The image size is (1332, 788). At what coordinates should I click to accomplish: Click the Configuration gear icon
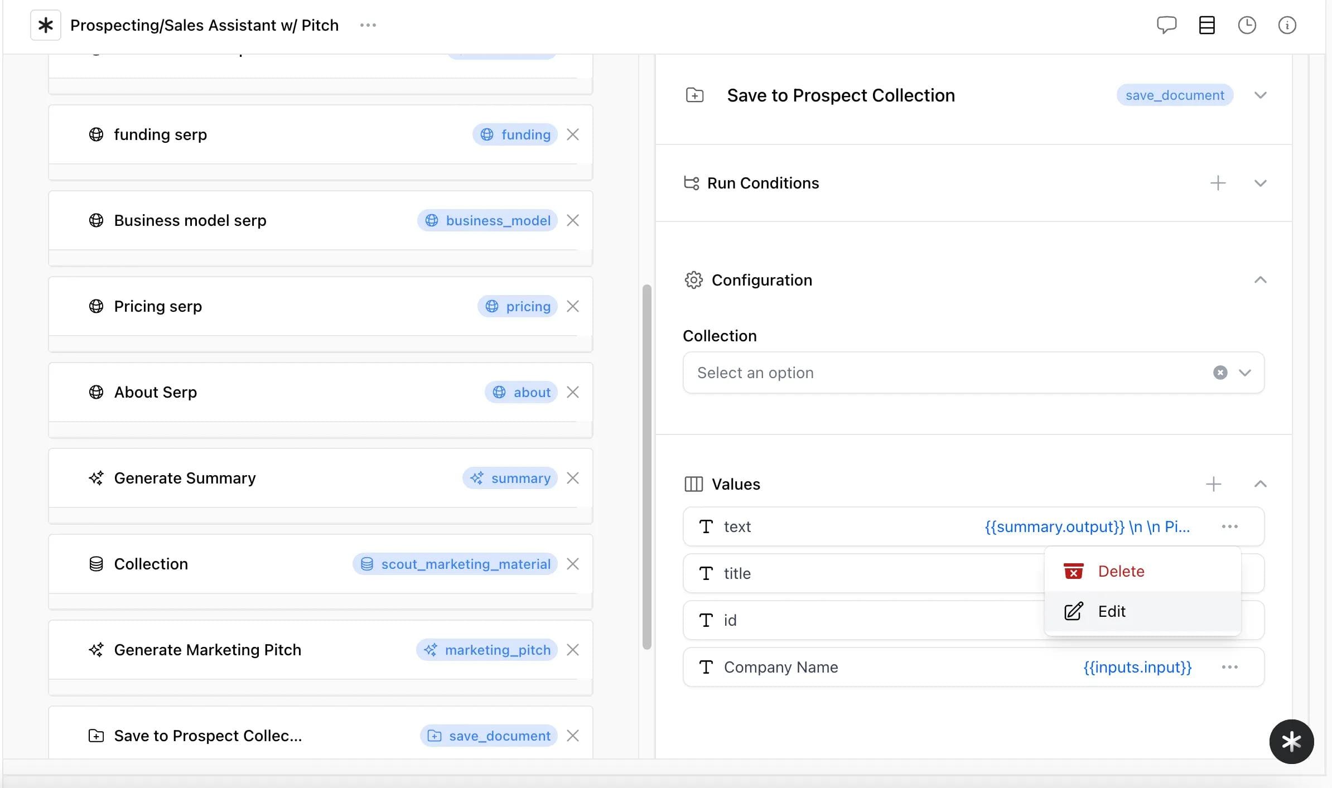point(693,280)
